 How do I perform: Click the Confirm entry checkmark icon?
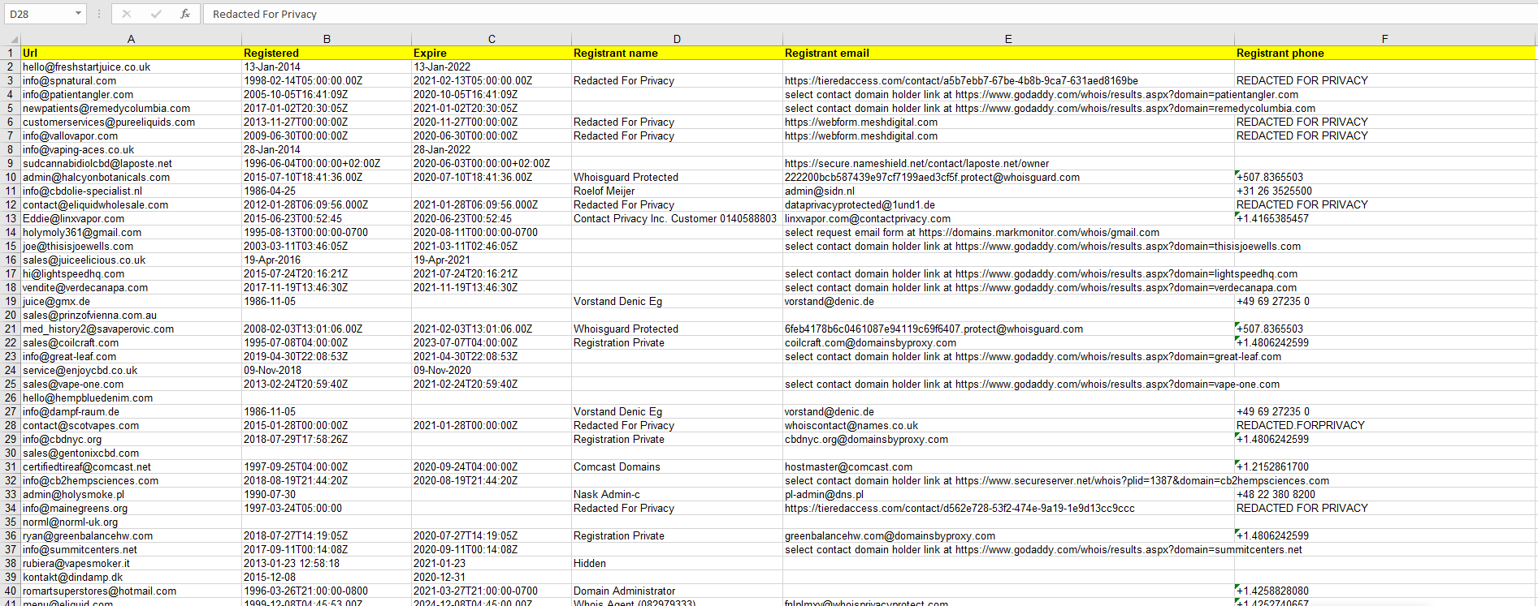(x=156, y=14)
